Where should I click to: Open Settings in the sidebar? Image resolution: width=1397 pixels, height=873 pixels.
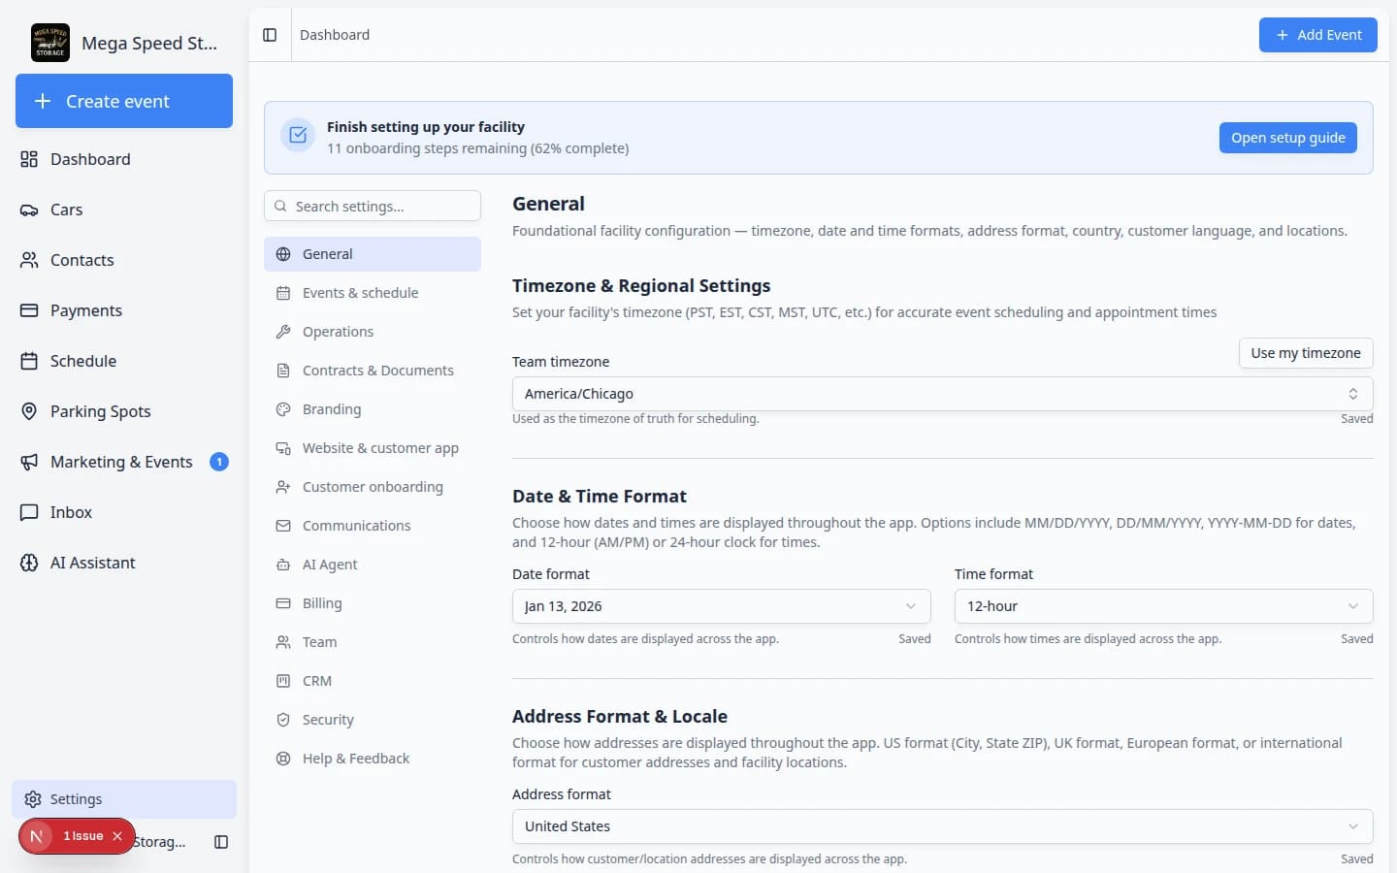click(124, 799)
